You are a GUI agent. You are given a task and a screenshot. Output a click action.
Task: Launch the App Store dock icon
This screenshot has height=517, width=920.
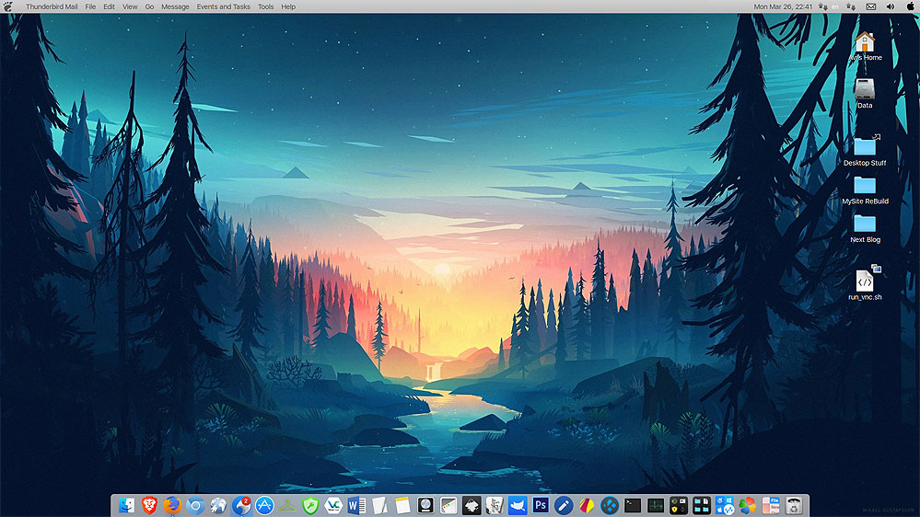click(x=264, y=505)
